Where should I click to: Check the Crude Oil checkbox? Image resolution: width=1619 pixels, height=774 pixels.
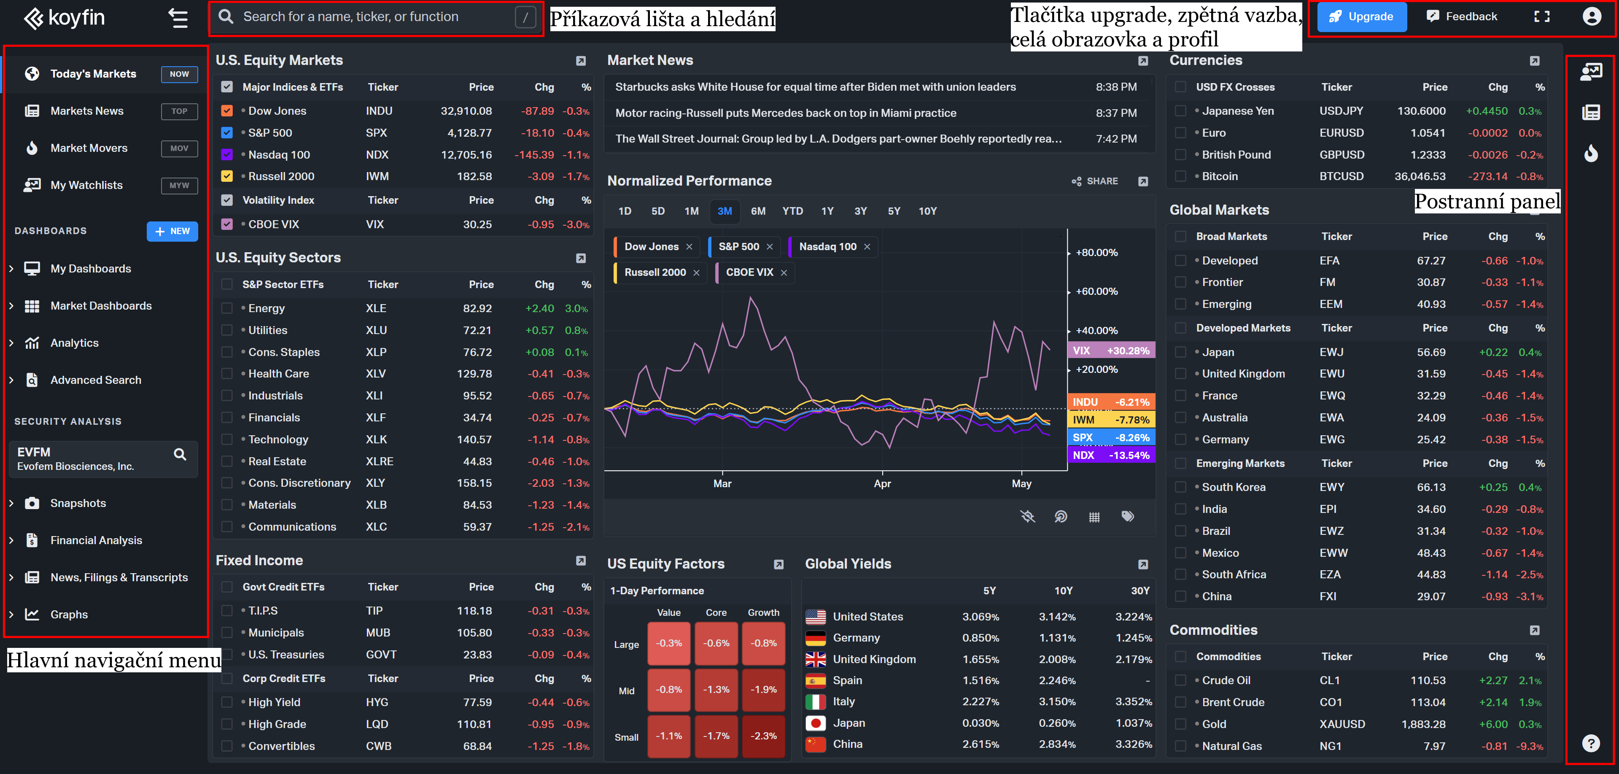point(1181,680)
